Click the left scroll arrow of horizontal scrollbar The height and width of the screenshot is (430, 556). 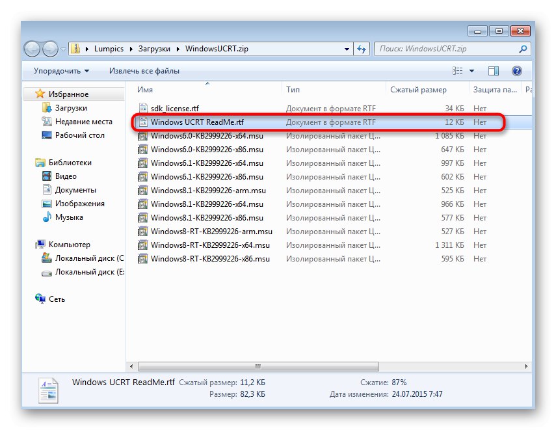point(131,366)
